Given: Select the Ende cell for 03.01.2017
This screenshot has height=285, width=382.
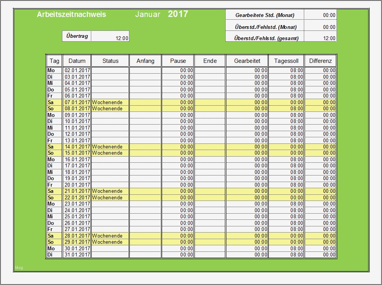Looking at the screenshot, I should pos(210,76).
